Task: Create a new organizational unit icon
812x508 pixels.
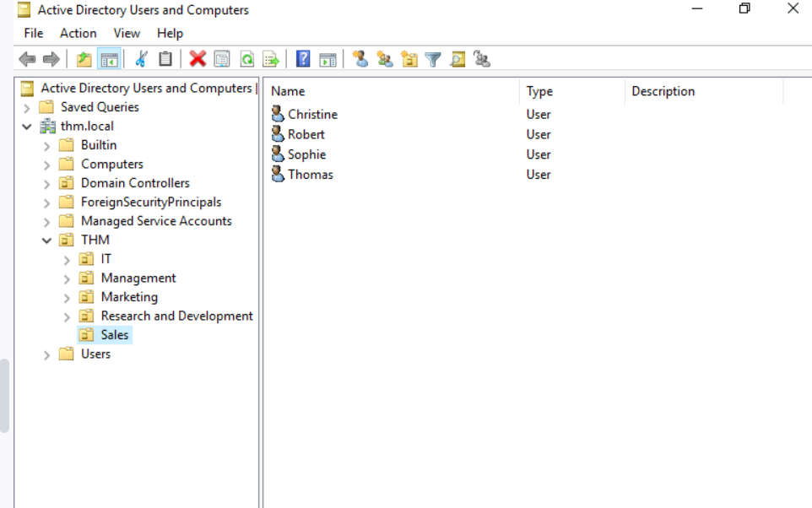Action: click(x=409, y=59)
